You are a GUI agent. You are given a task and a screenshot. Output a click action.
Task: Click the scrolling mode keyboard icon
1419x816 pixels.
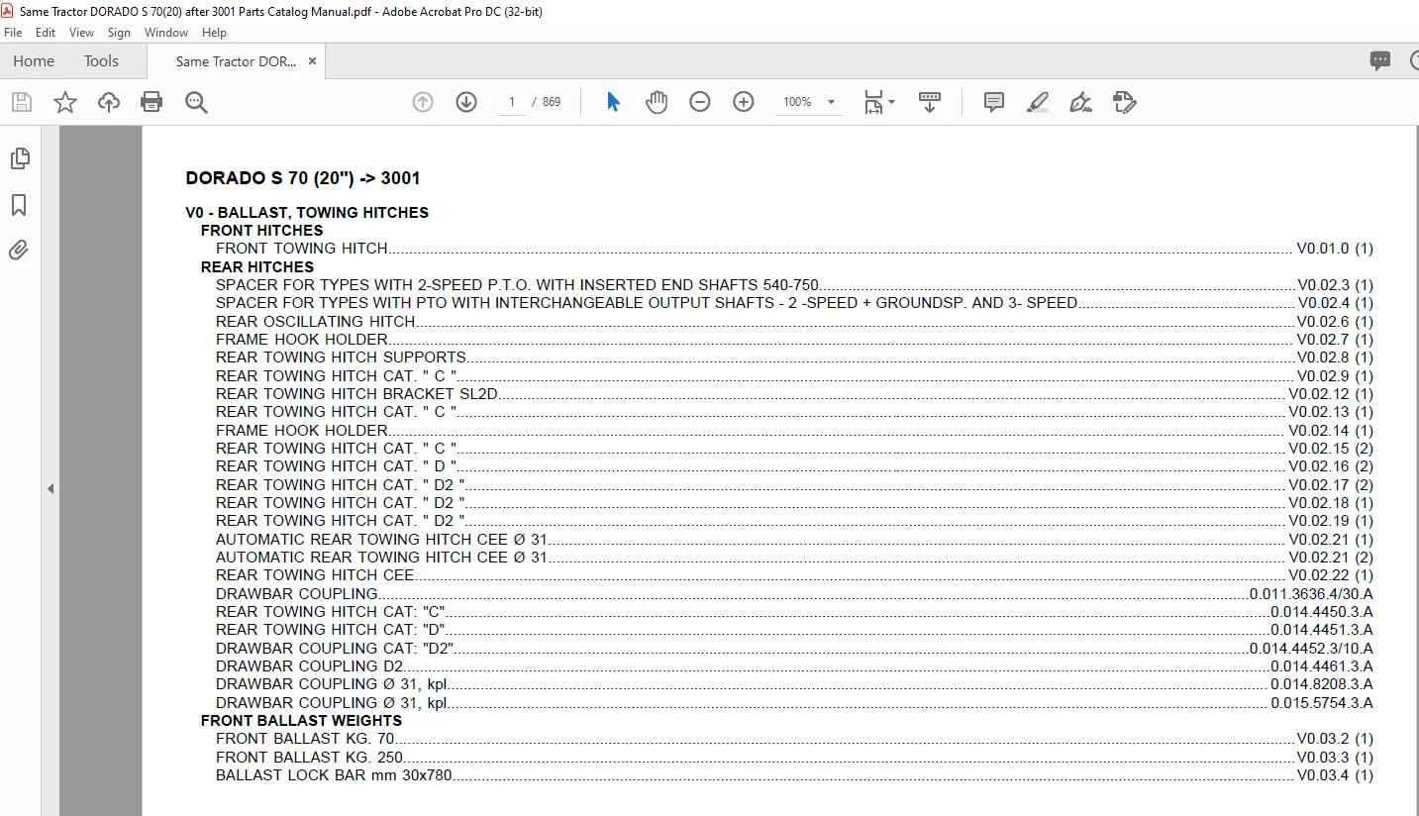(930, 102)
